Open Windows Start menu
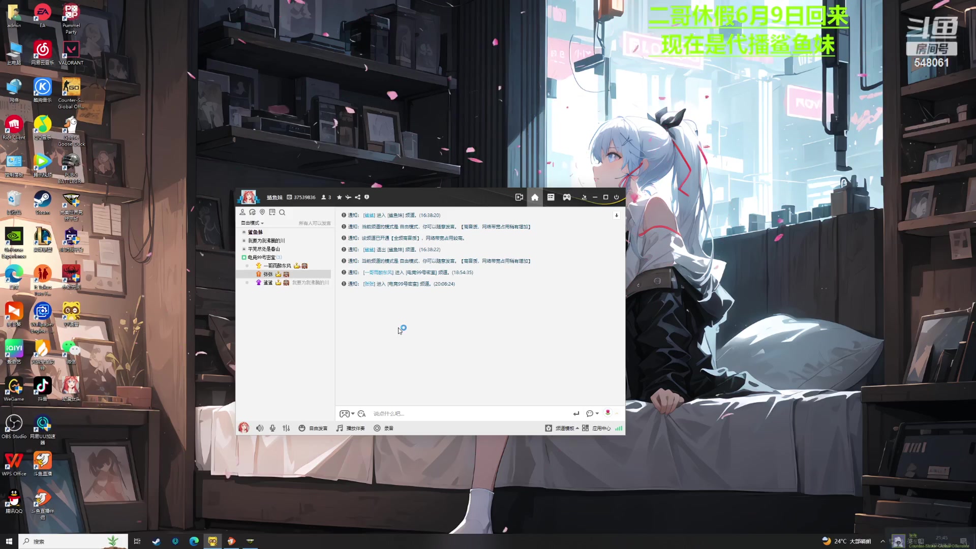This screenshot has width=976, height=549. (9, 541)
